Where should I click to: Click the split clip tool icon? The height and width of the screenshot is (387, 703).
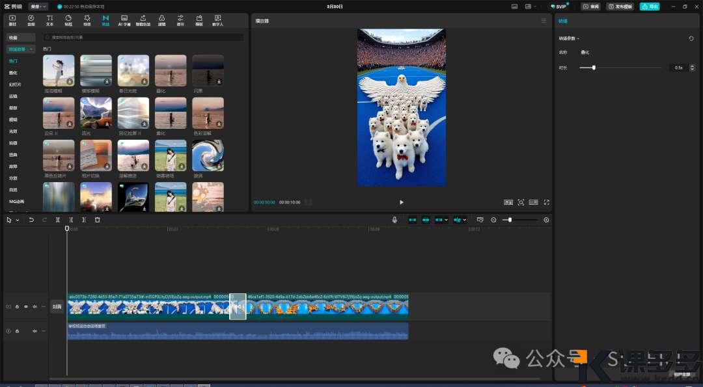pos(58,220)
